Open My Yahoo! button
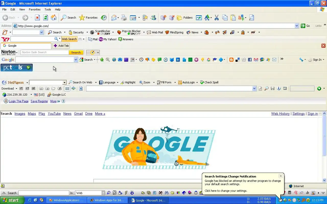Screen dimensions: 327x204 coord(108,39)
